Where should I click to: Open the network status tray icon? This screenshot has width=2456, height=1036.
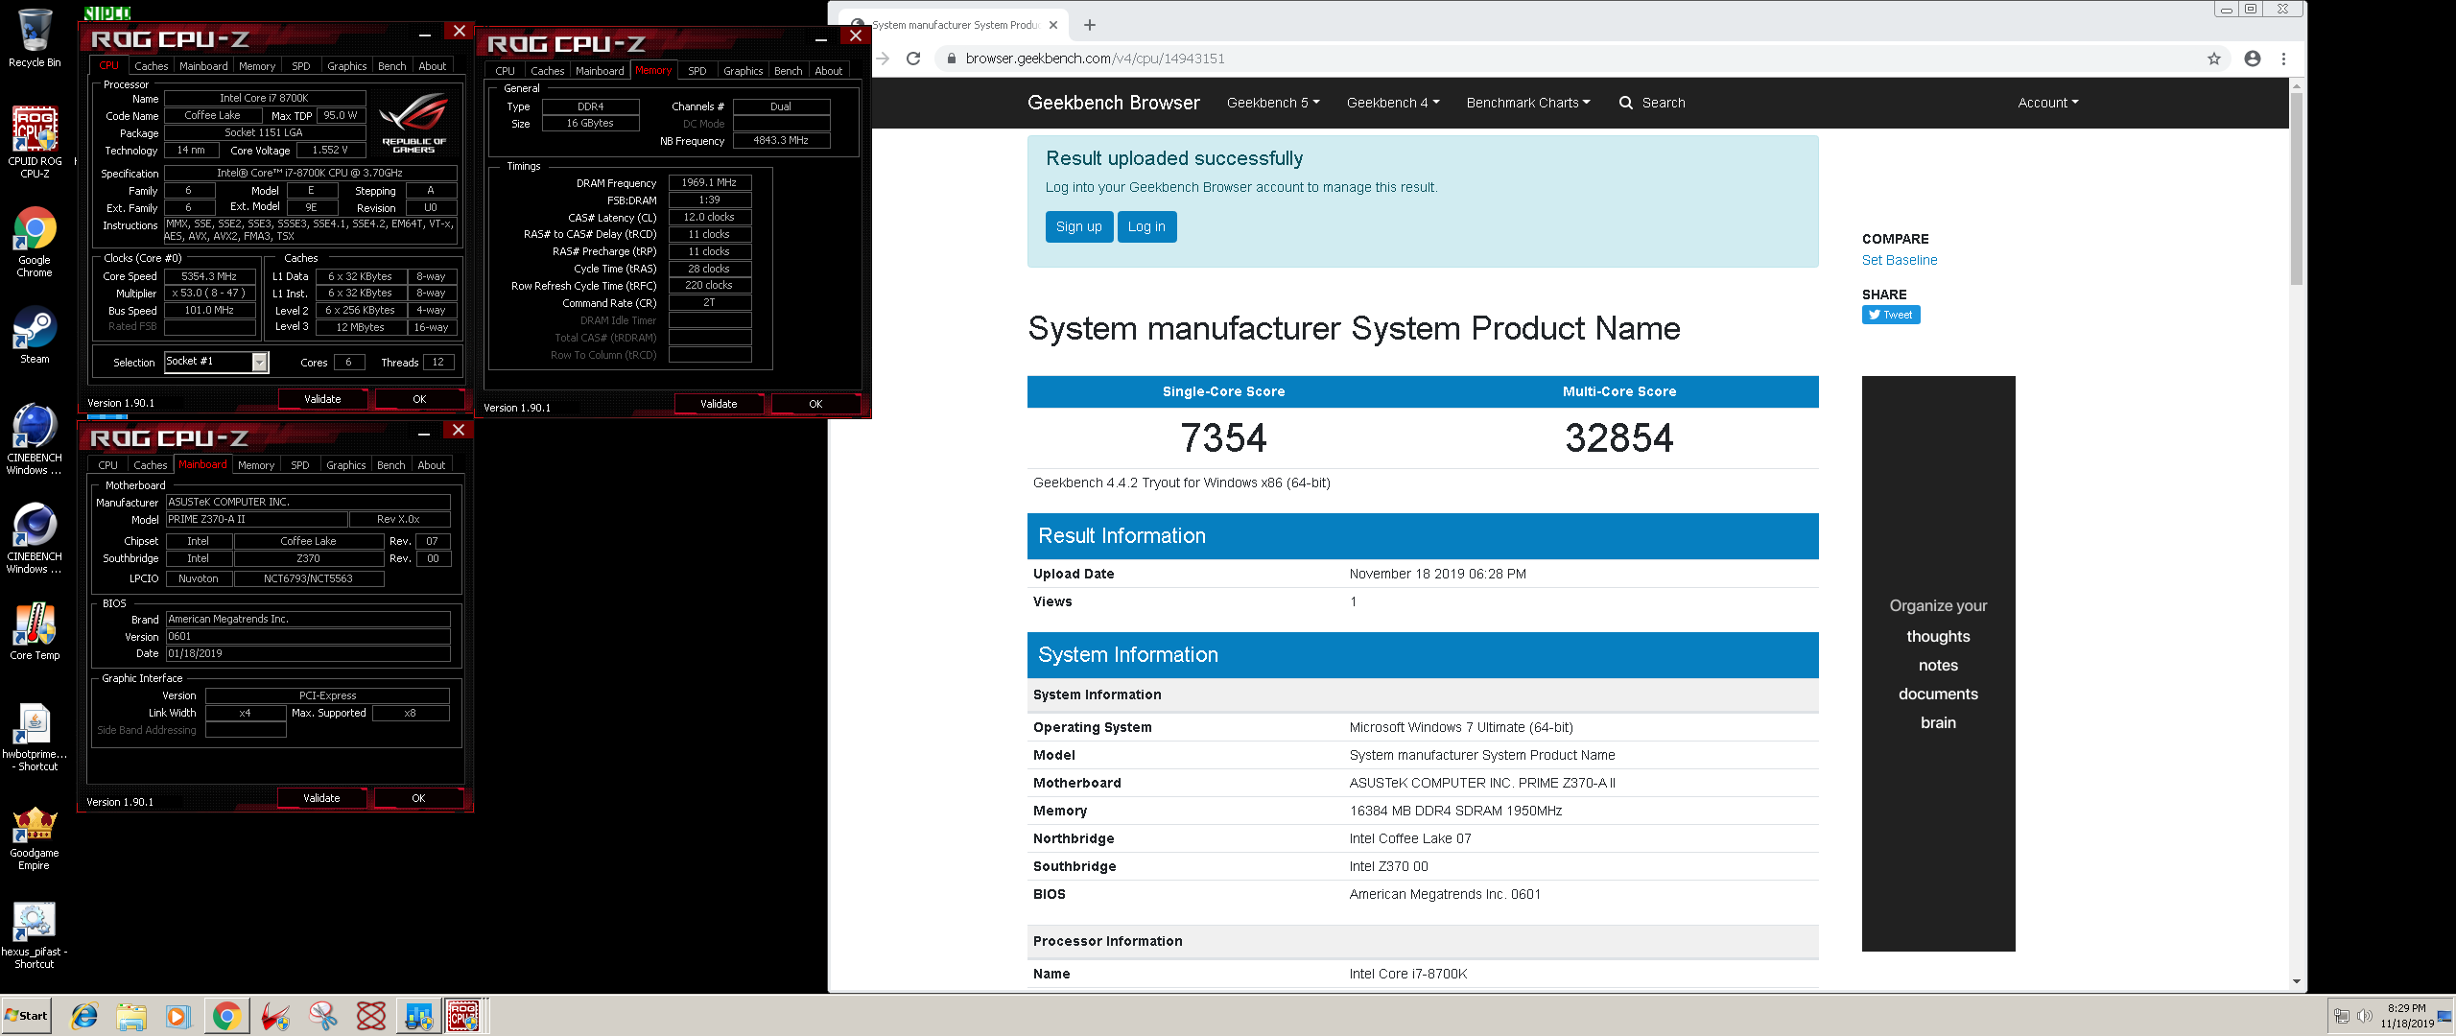(x=2342, y=1016)
